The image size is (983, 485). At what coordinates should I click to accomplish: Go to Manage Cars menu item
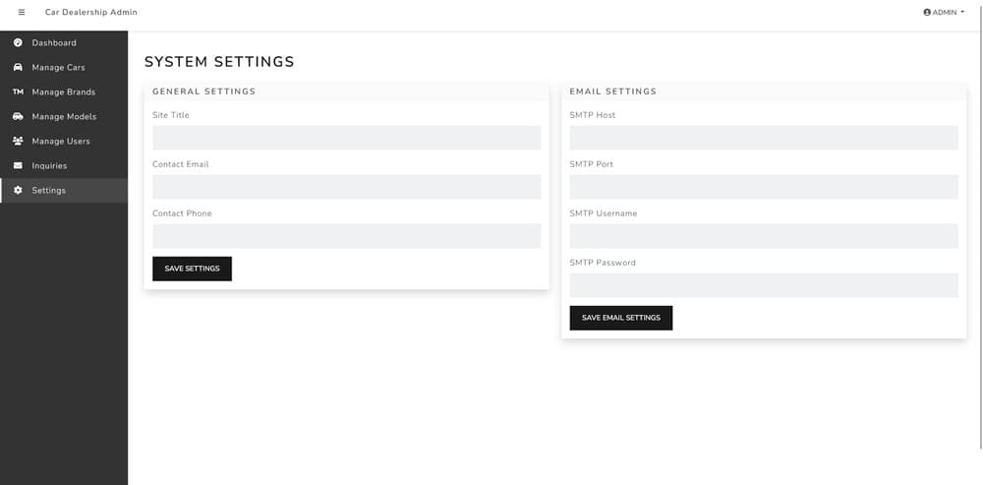point(58,68)
